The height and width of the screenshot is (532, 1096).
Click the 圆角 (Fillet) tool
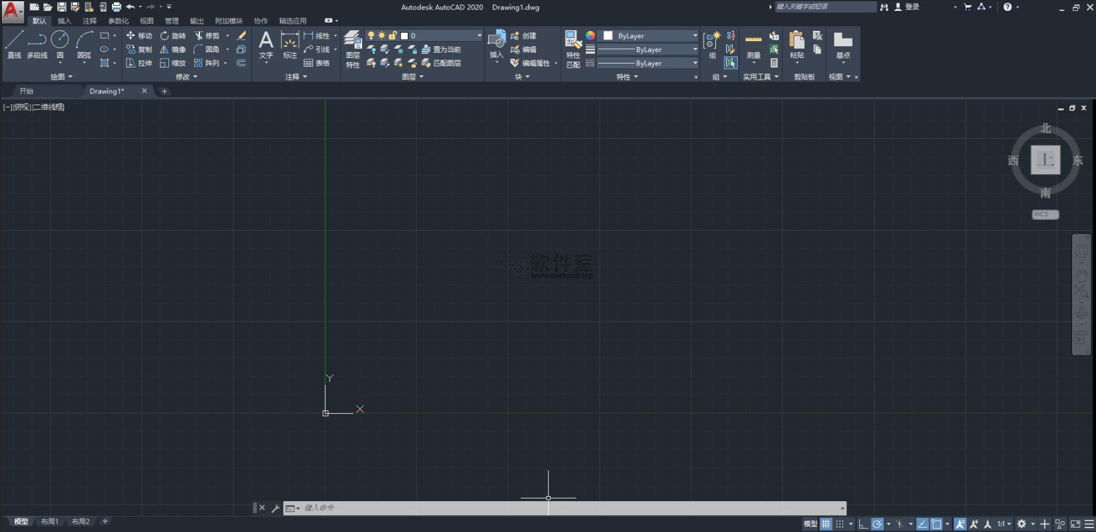pyautogui.click(x=207, y=49)
